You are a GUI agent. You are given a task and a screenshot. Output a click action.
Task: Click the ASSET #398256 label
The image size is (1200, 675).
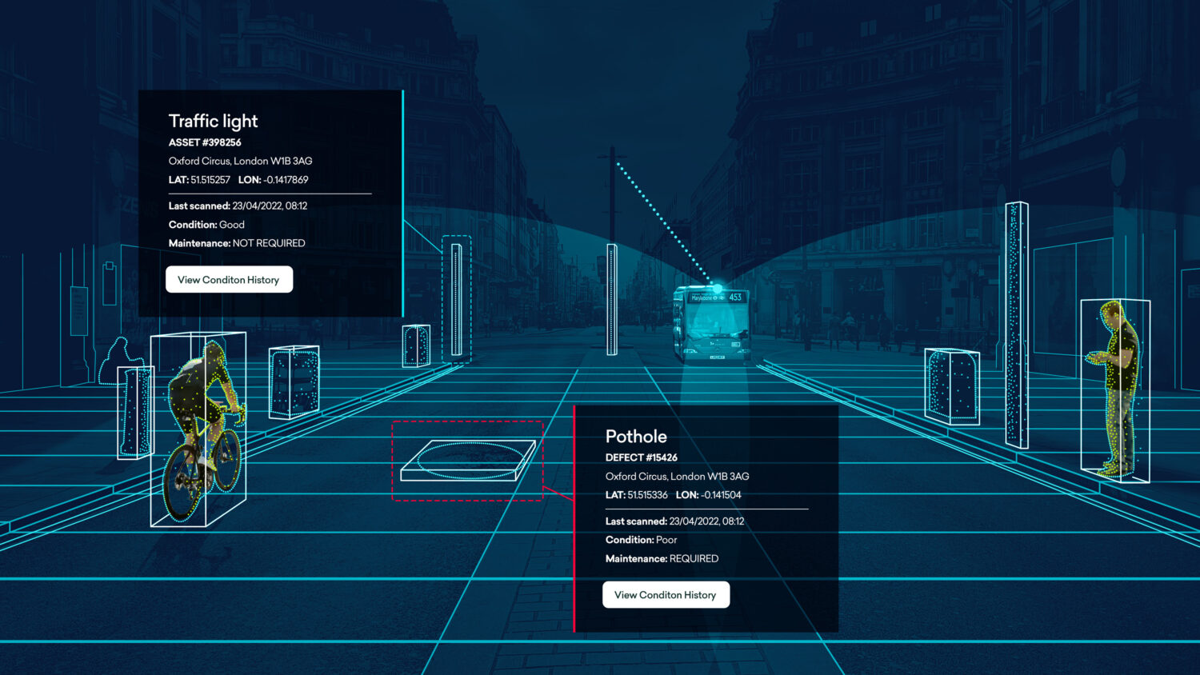[x=205, y=142]
